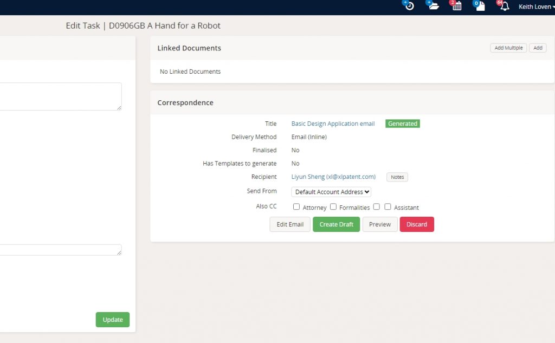Open the Basic Design Application email link
555x343 pixels.
pos(333,124)
